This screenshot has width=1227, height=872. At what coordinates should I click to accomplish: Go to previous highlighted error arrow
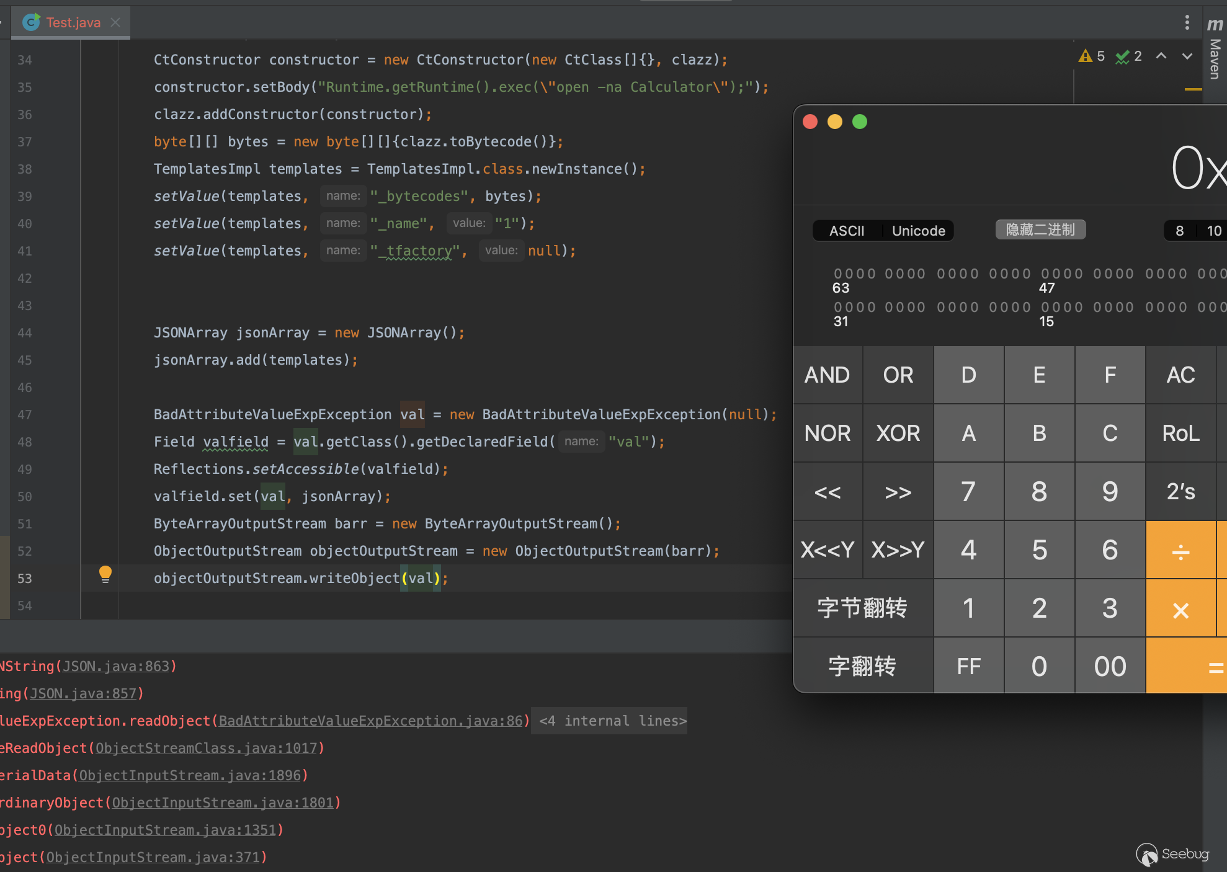(1161, 56)
